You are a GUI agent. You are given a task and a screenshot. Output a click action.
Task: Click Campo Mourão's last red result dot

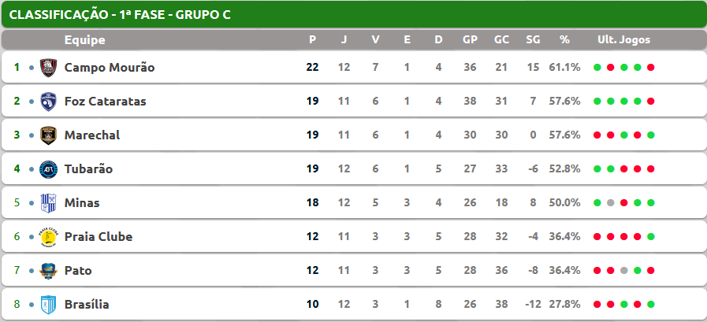[650, 68]
